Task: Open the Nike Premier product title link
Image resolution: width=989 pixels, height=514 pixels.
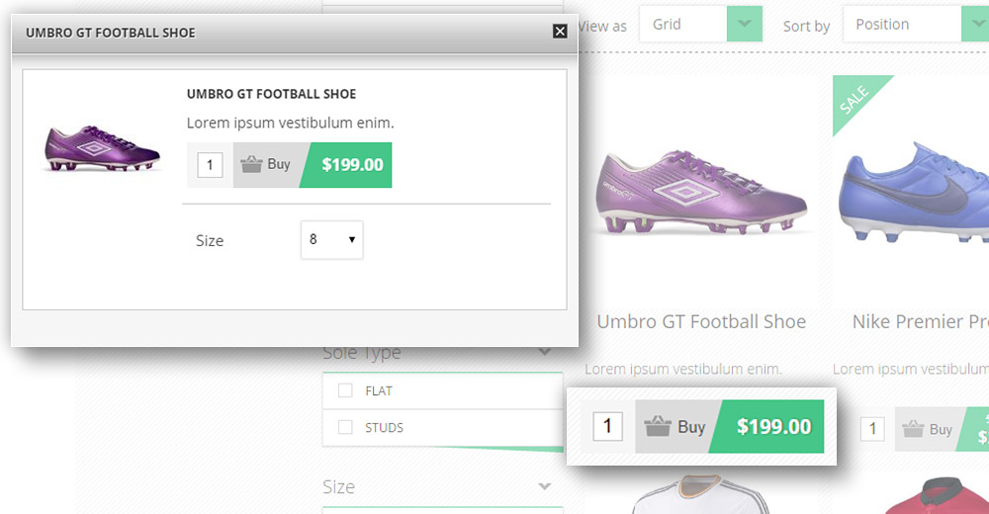Action: [920, 321]
